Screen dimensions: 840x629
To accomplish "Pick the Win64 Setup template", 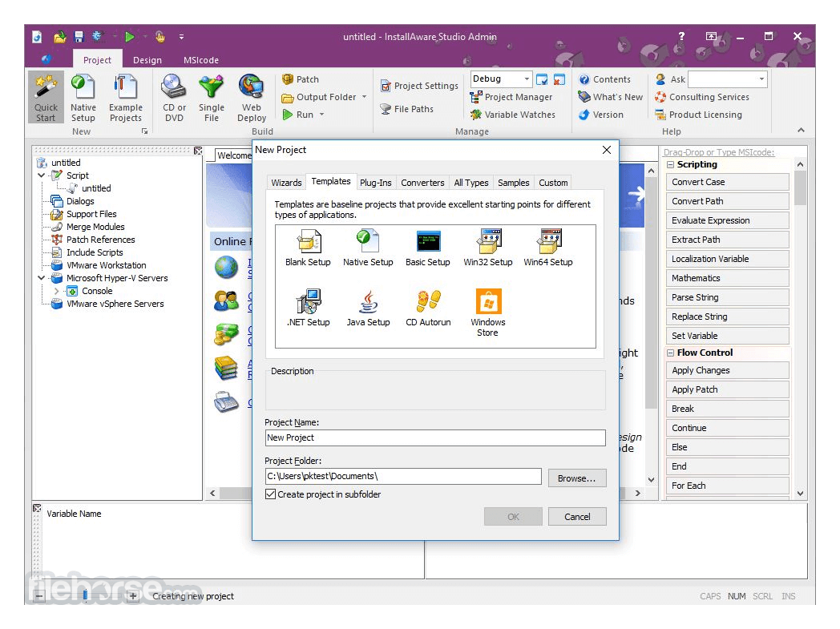I will point(547,248).
